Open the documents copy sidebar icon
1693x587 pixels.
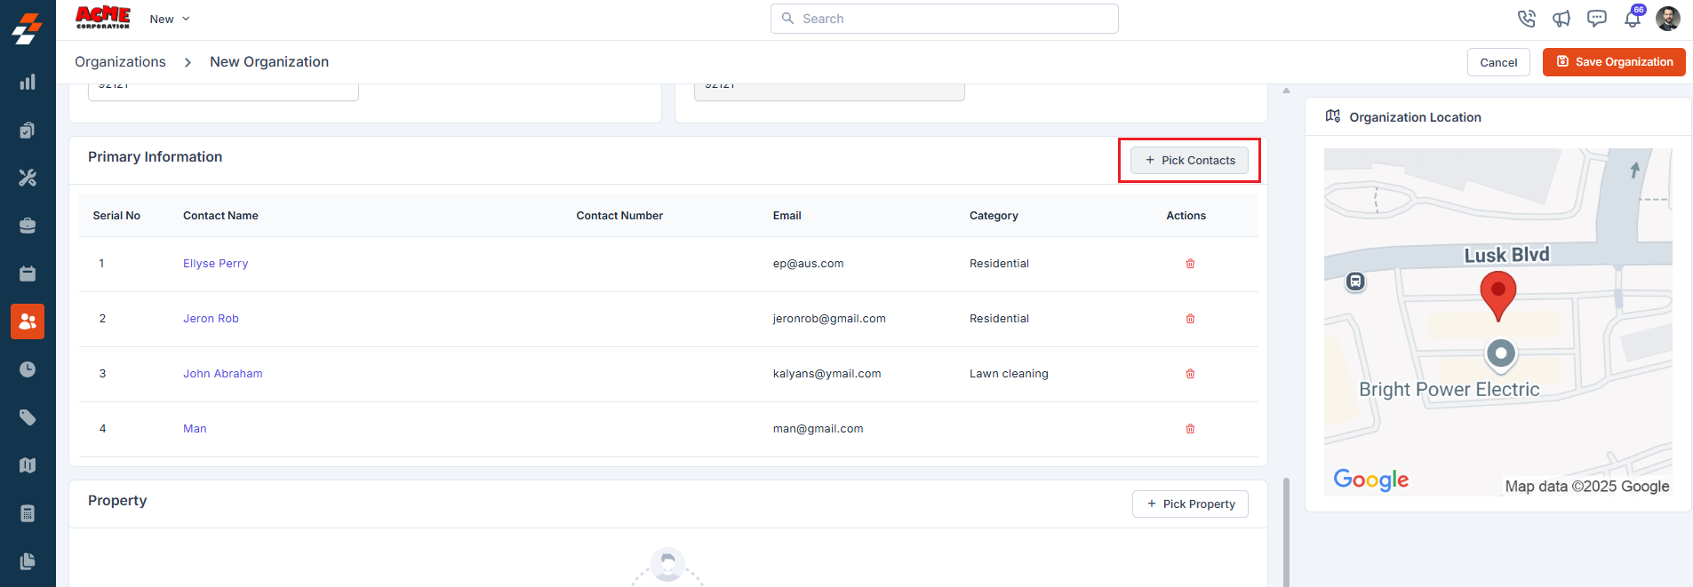coord(28,561)
